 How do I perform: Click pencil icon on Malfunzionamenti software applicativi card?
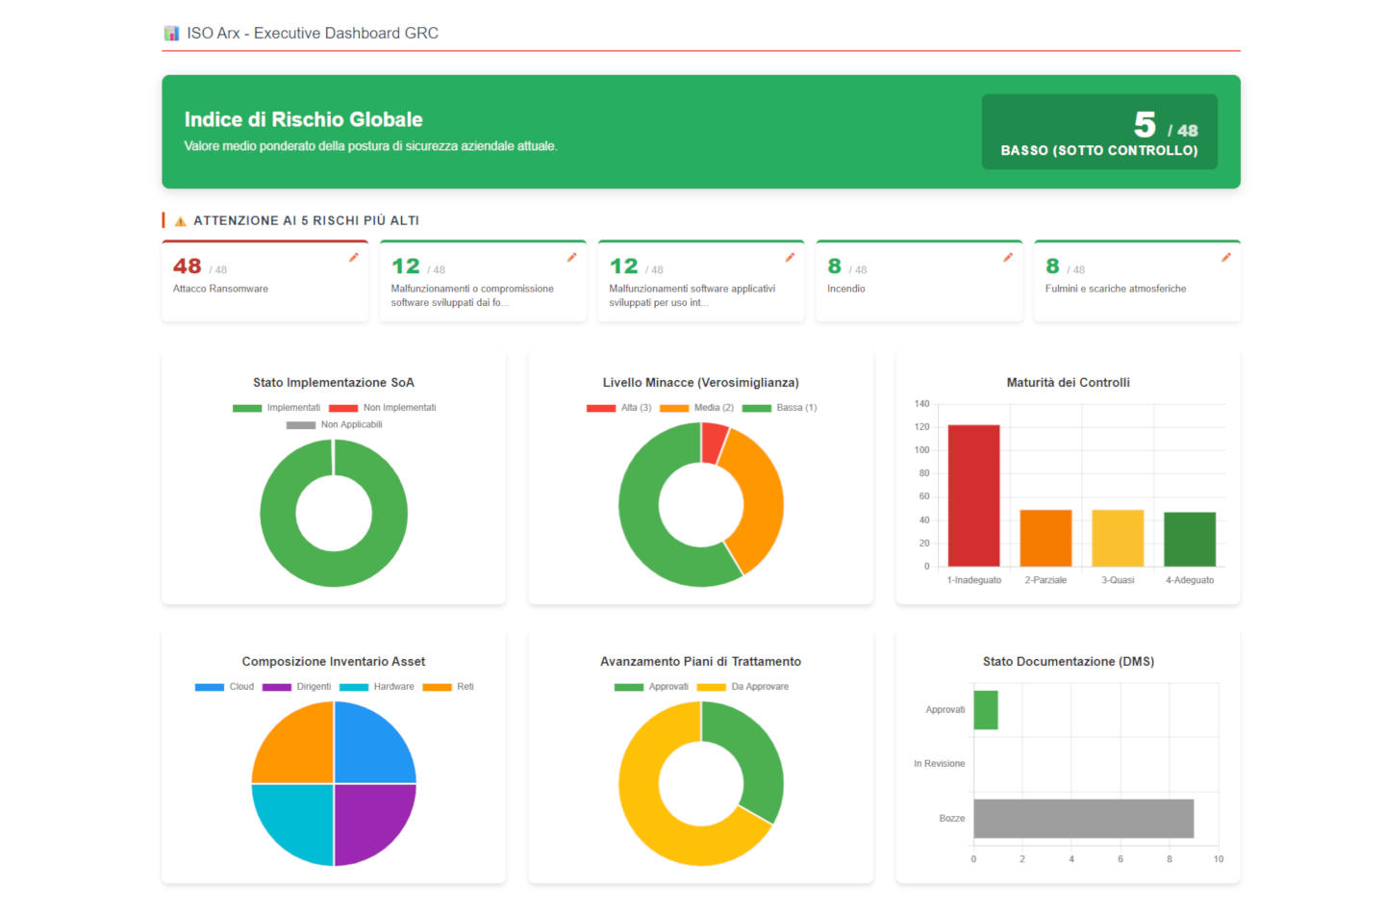[790, 258]
